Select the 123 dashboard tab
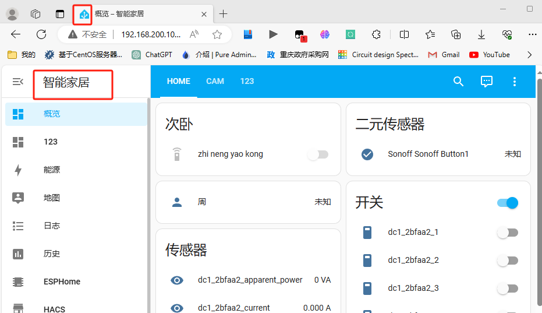542x313 pixels. 247,82
